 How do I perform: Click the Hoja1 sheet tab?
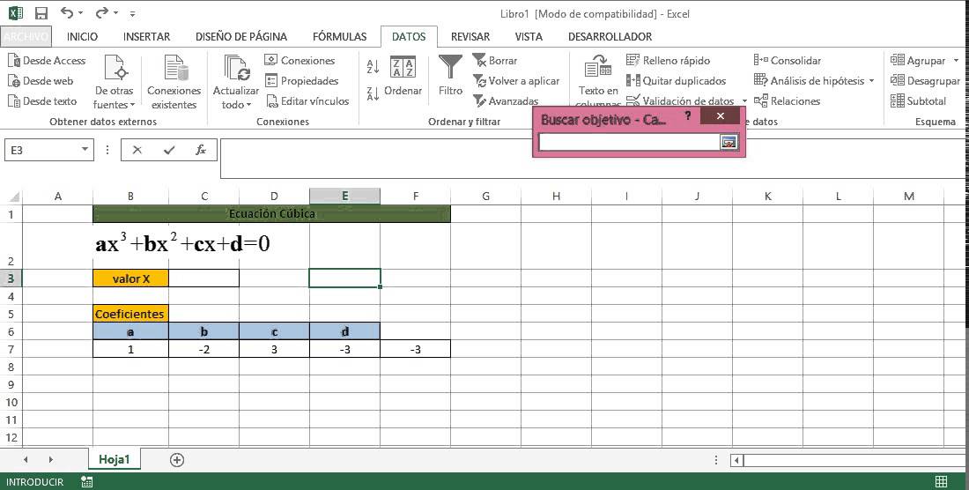(x=115, y=460)
